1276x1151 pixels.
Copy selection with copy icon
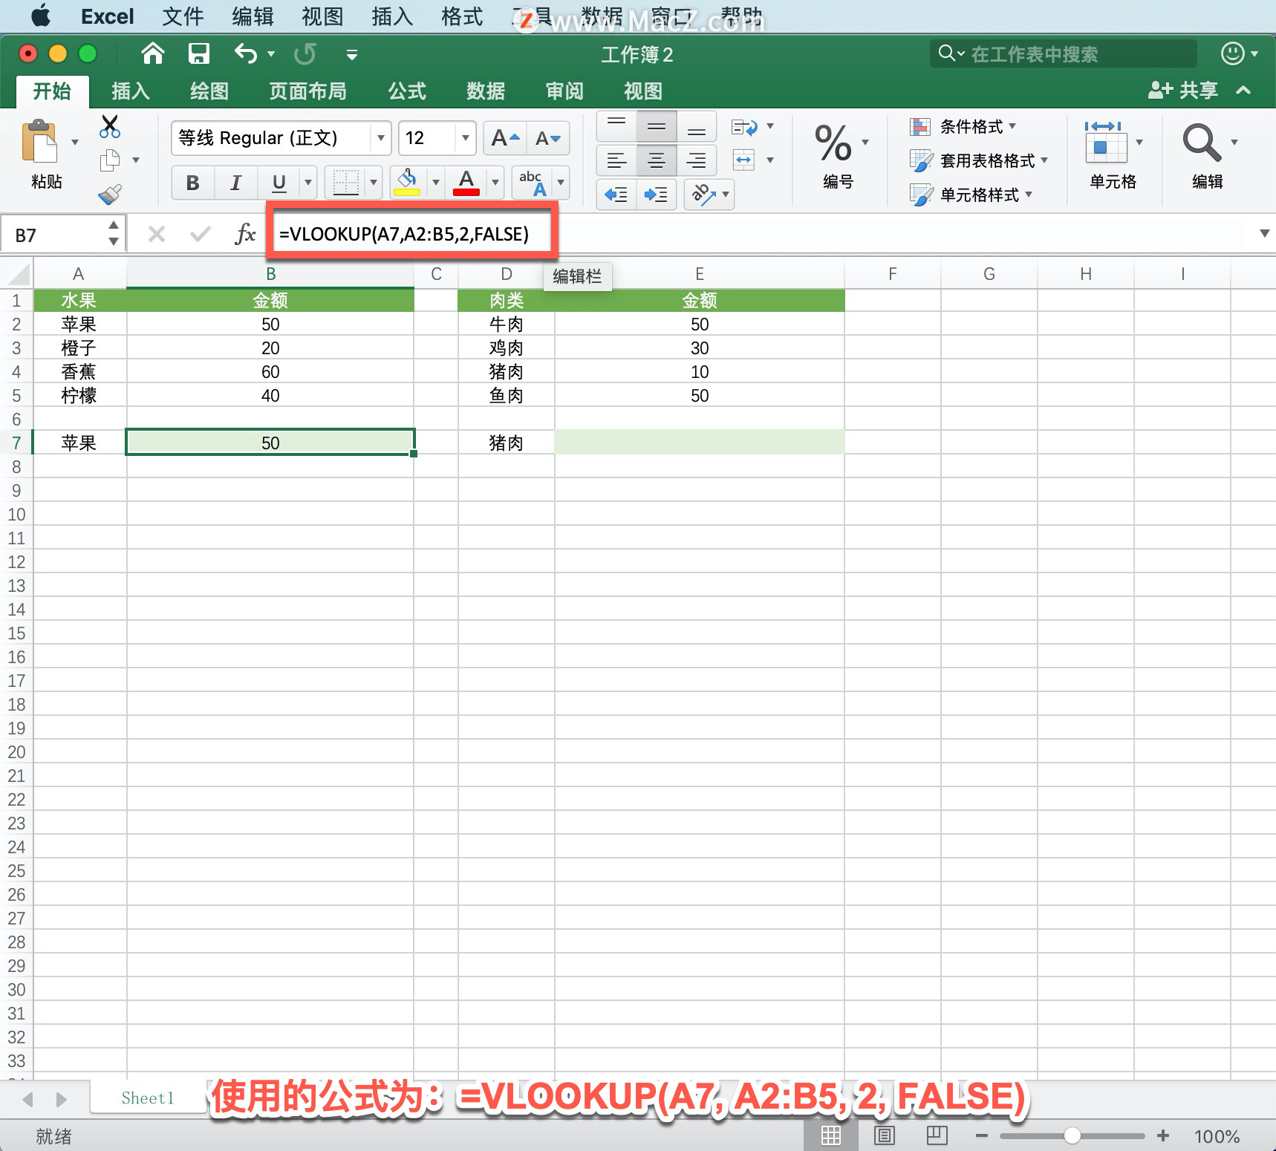click(x=110, y=160)
